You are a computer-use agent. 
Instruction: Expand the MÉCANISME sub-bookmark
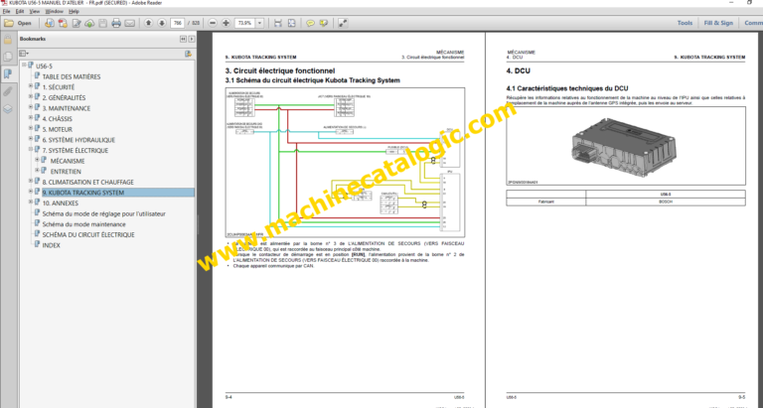(x=38, y=160)
